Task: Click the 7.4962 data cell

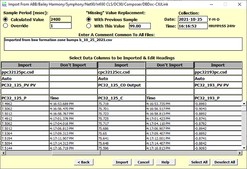Action: (x=25, y=104)
